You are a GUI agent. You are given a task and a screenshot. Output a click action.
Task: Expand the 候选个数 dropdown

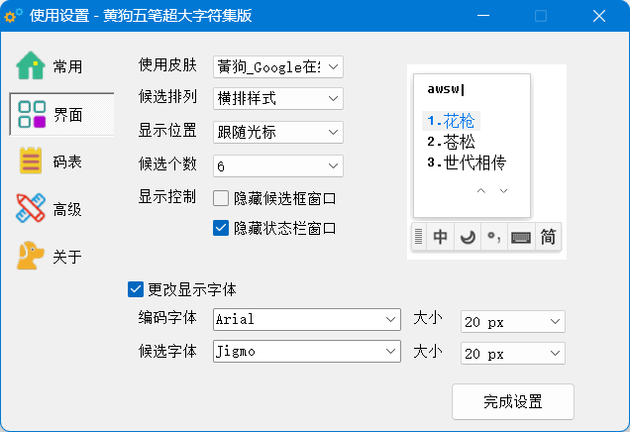[x=277, y=164]
